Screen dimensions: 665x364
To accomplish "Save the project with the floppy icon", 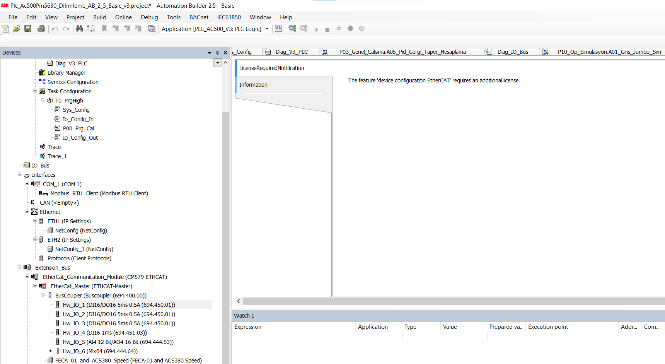I will (x=28, y=29).
